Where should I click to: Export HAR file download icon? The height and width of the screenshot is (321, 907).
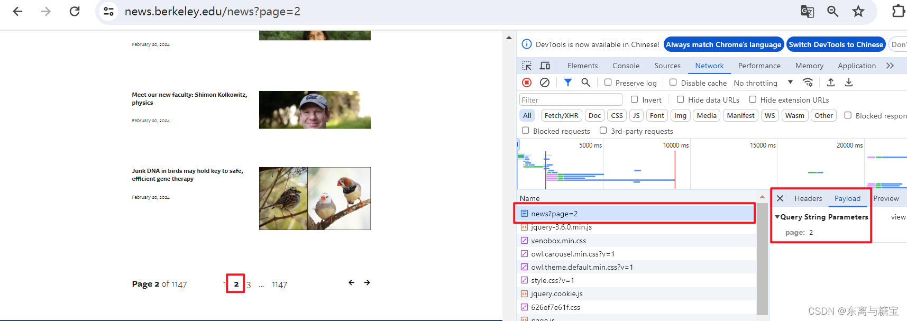pyautogui.click(x=849, y=82)
